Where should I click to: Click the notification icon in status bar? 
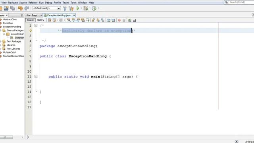point(237,141)
